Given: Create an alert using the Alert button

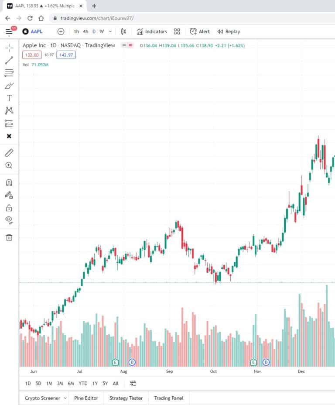Looking at the screenshot, I should coord(199,31).
